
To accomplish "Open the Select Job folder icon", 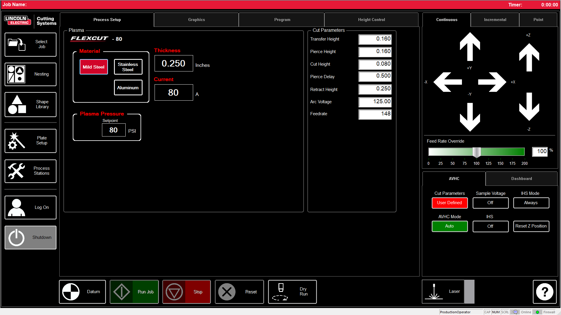I will (17, 44).
